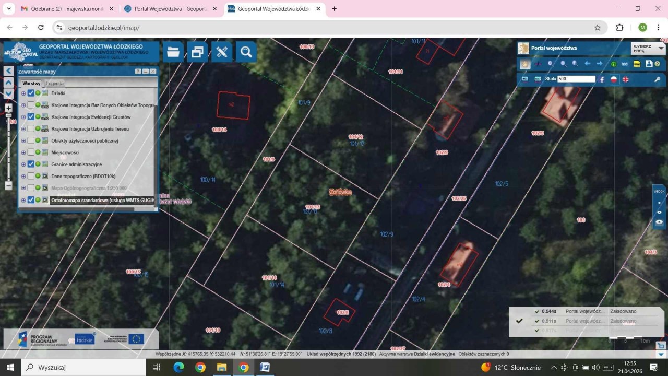Screen dimensions: 668x376
Task: Click the measurement tools ruler-pencil icon
Action: [222, 52]
